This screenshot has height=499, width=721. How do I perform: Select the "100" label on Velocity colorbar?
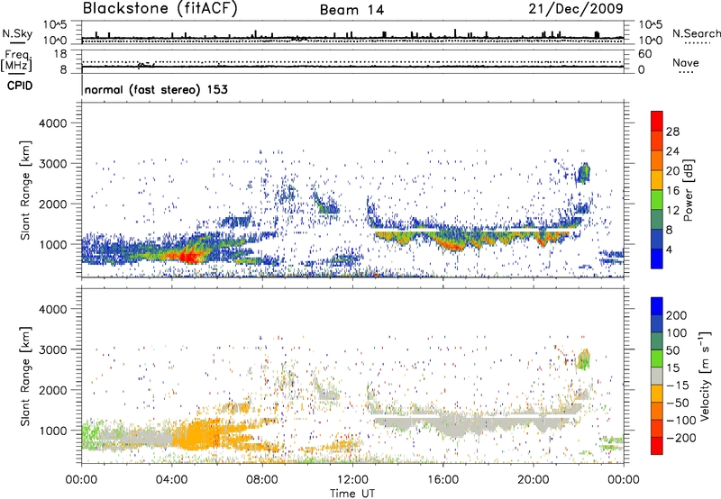[x=677, y=333]
